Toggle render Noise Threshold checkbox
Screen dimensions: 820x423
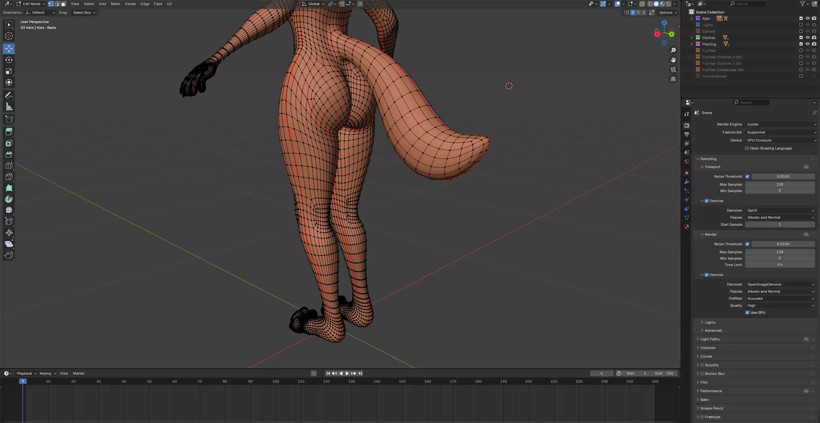[x=747, y=244]
